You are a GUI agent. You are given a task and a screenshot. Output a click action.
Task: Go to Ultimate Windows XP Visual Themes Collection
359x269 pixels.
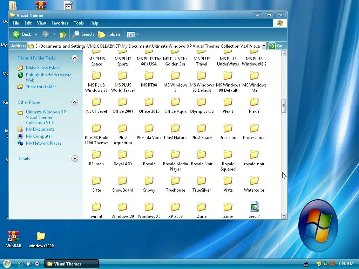click(x=46, y=117)
